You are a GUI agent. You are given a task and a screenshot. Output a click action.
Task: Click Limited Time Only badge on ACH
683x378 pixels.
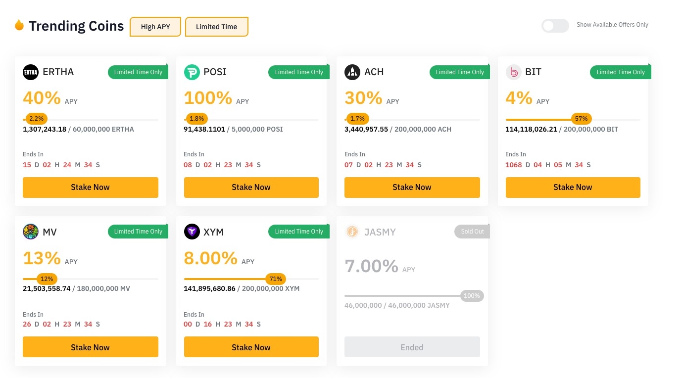pos(460,72)
